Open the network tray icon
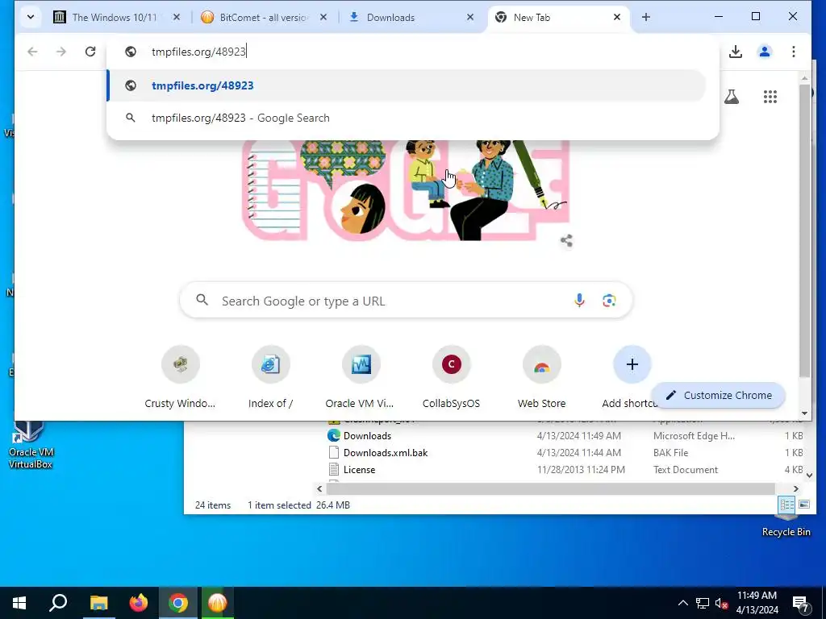The width and height of the screenshot is (826, 619). pos(703,603)
